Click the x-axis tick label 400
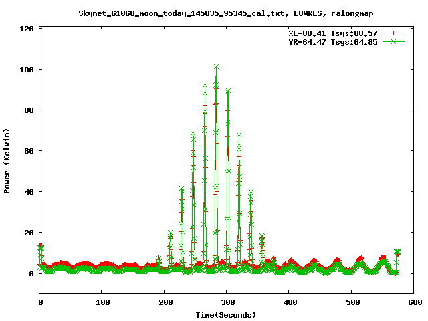 (x=288, y=303)
